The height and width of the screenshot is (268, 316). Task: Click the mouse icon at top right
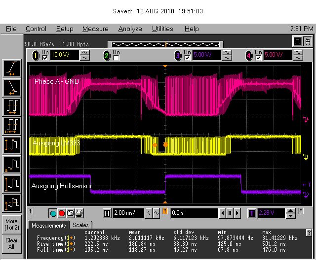pos(308,41)
